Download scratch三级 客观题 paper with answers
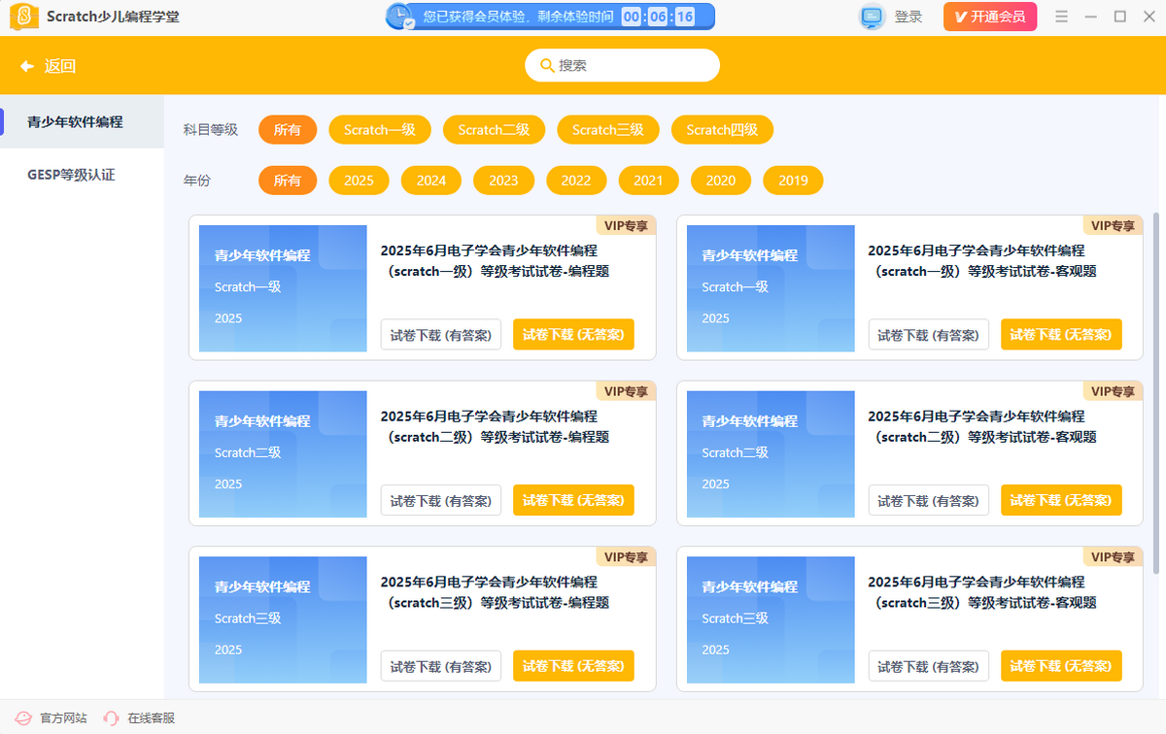1166x734 pixels. [x=928, y=666]
